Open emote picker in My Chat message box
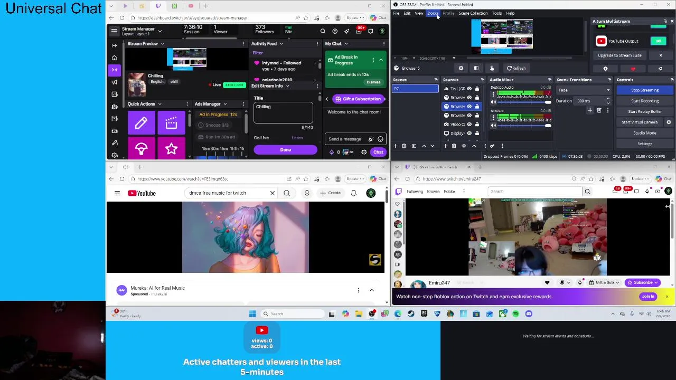The image size is (676, 380). (x=380, y=139)
